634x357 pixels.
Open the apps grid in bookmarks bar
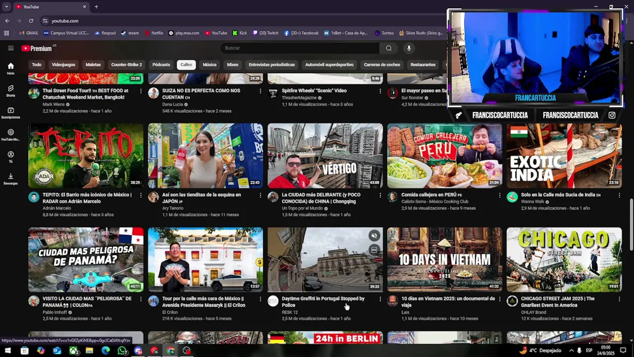click(6, 33)
